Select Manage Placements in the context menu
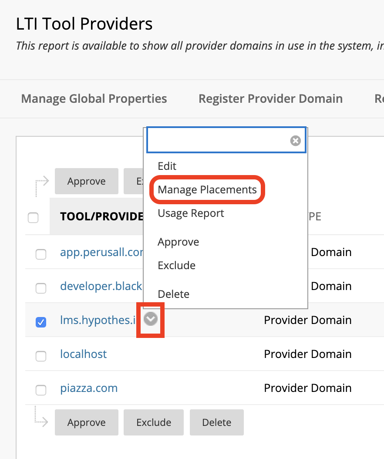The image size is (384, 459). [x=207, y=189]
